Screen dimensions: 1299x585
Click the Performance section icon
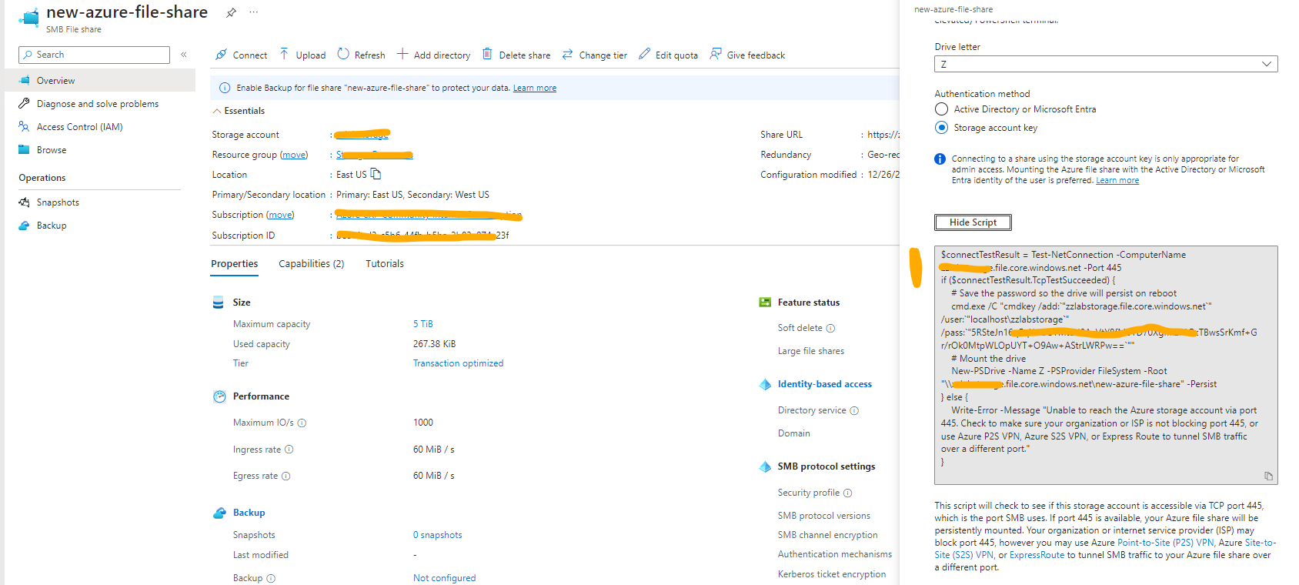coord(219,396)
